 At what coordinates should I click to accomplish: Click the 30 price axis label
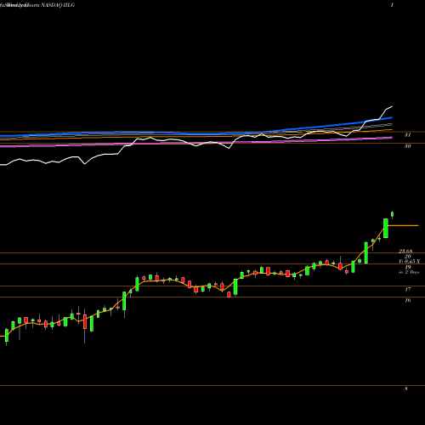(407, 146)
